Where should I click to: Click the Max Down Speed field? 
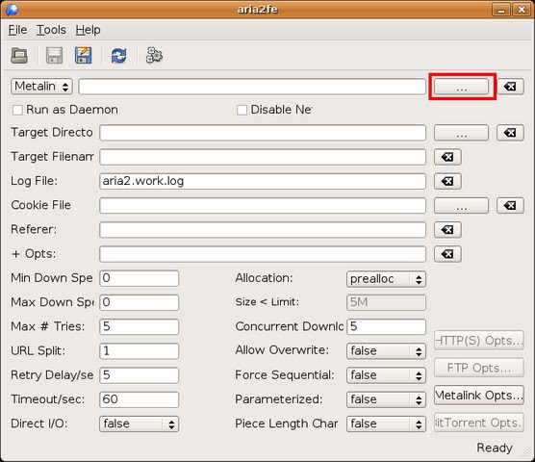point(139,302)
